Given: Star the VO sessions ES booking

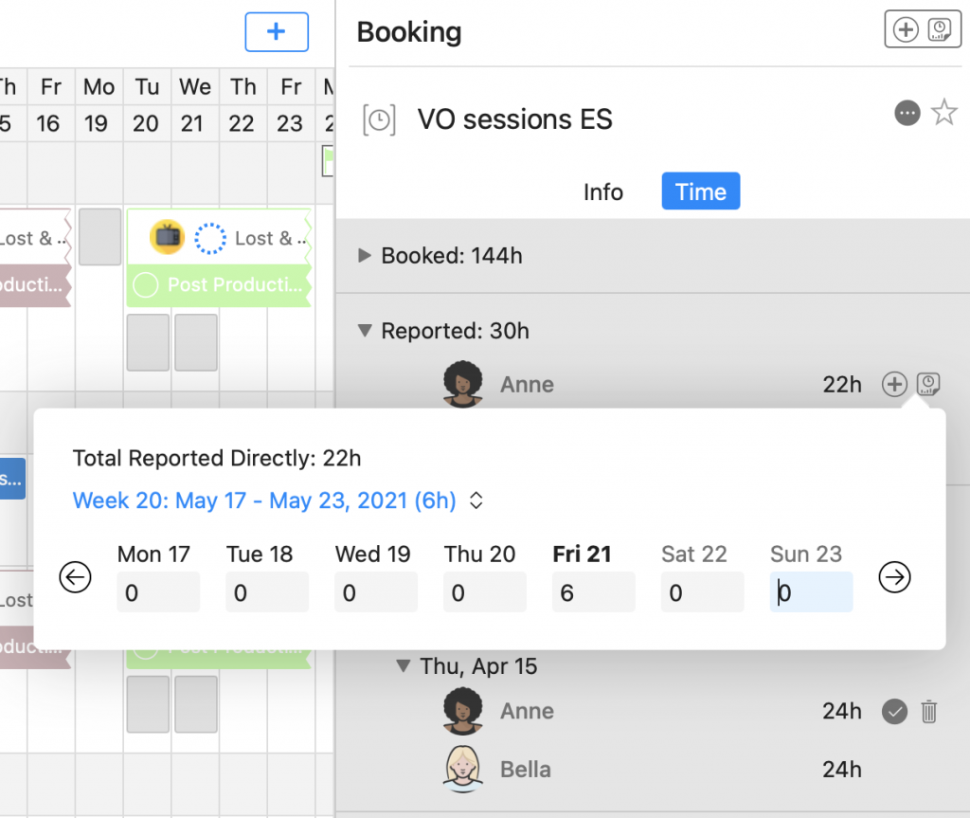Looking at the screenshot, I should [x=944, y=112].
